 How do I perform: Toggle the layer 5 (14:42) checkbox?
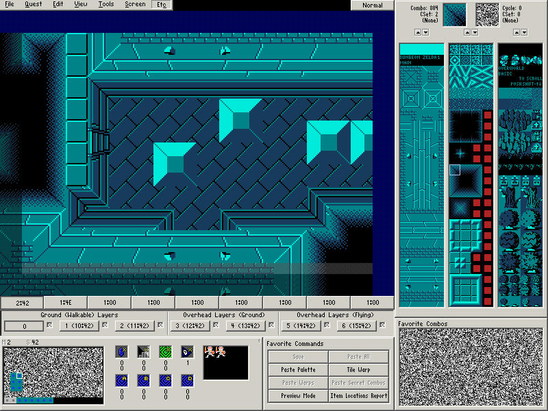327,325
